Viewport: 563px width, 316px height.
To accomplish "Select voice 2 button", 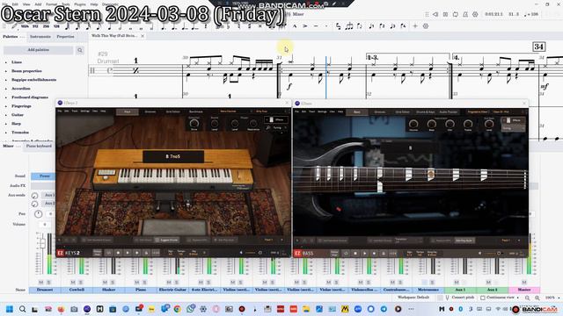I will pyautogui.click(x=382, y=26).
